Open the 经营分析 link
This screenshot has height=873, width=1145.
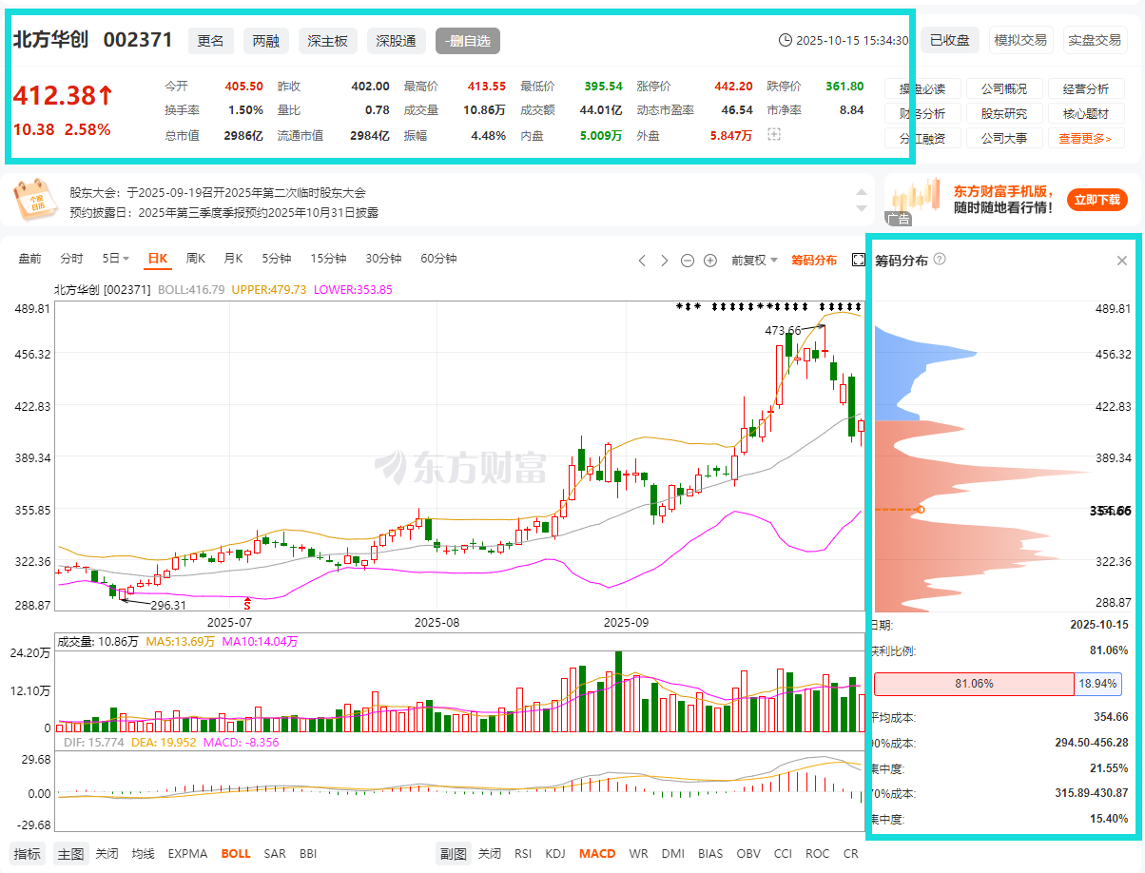pos(1085,89)
